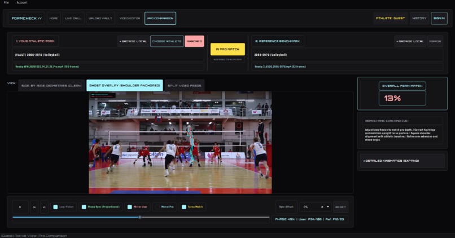
Task: Go to the Home tab
Action: (x=54, y=18)
